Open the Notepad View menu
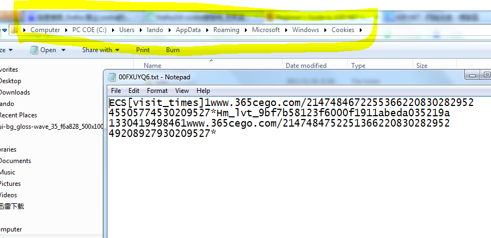Image resolution: width=491 pixels, height=238 pixels. point(182,91)
